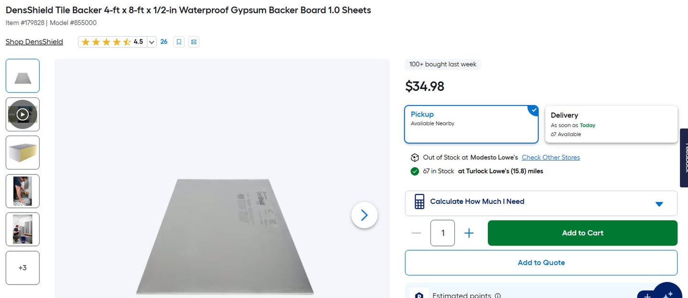Expand the star rating dropdown chevron
The height and width of the screenshot is (298, 688).
(x=151, y=42)
